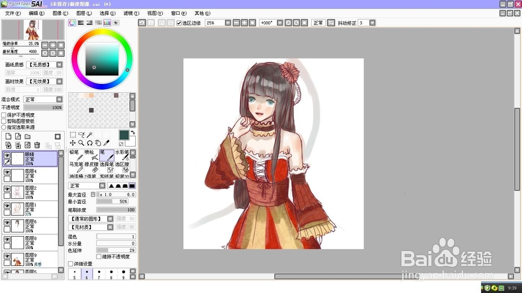This screenshot has height=293, width=522.
Task: Choose the magic wand tool
Action: point(90,135)
